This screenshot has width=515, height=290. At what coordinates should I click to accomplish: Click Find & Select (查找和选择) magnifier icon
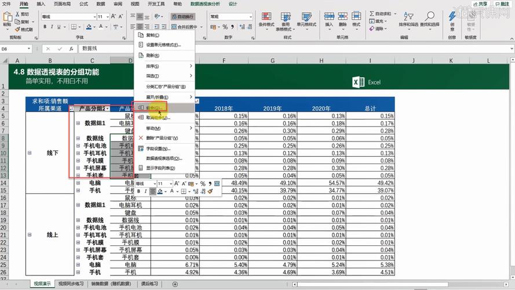coord(429,16)
